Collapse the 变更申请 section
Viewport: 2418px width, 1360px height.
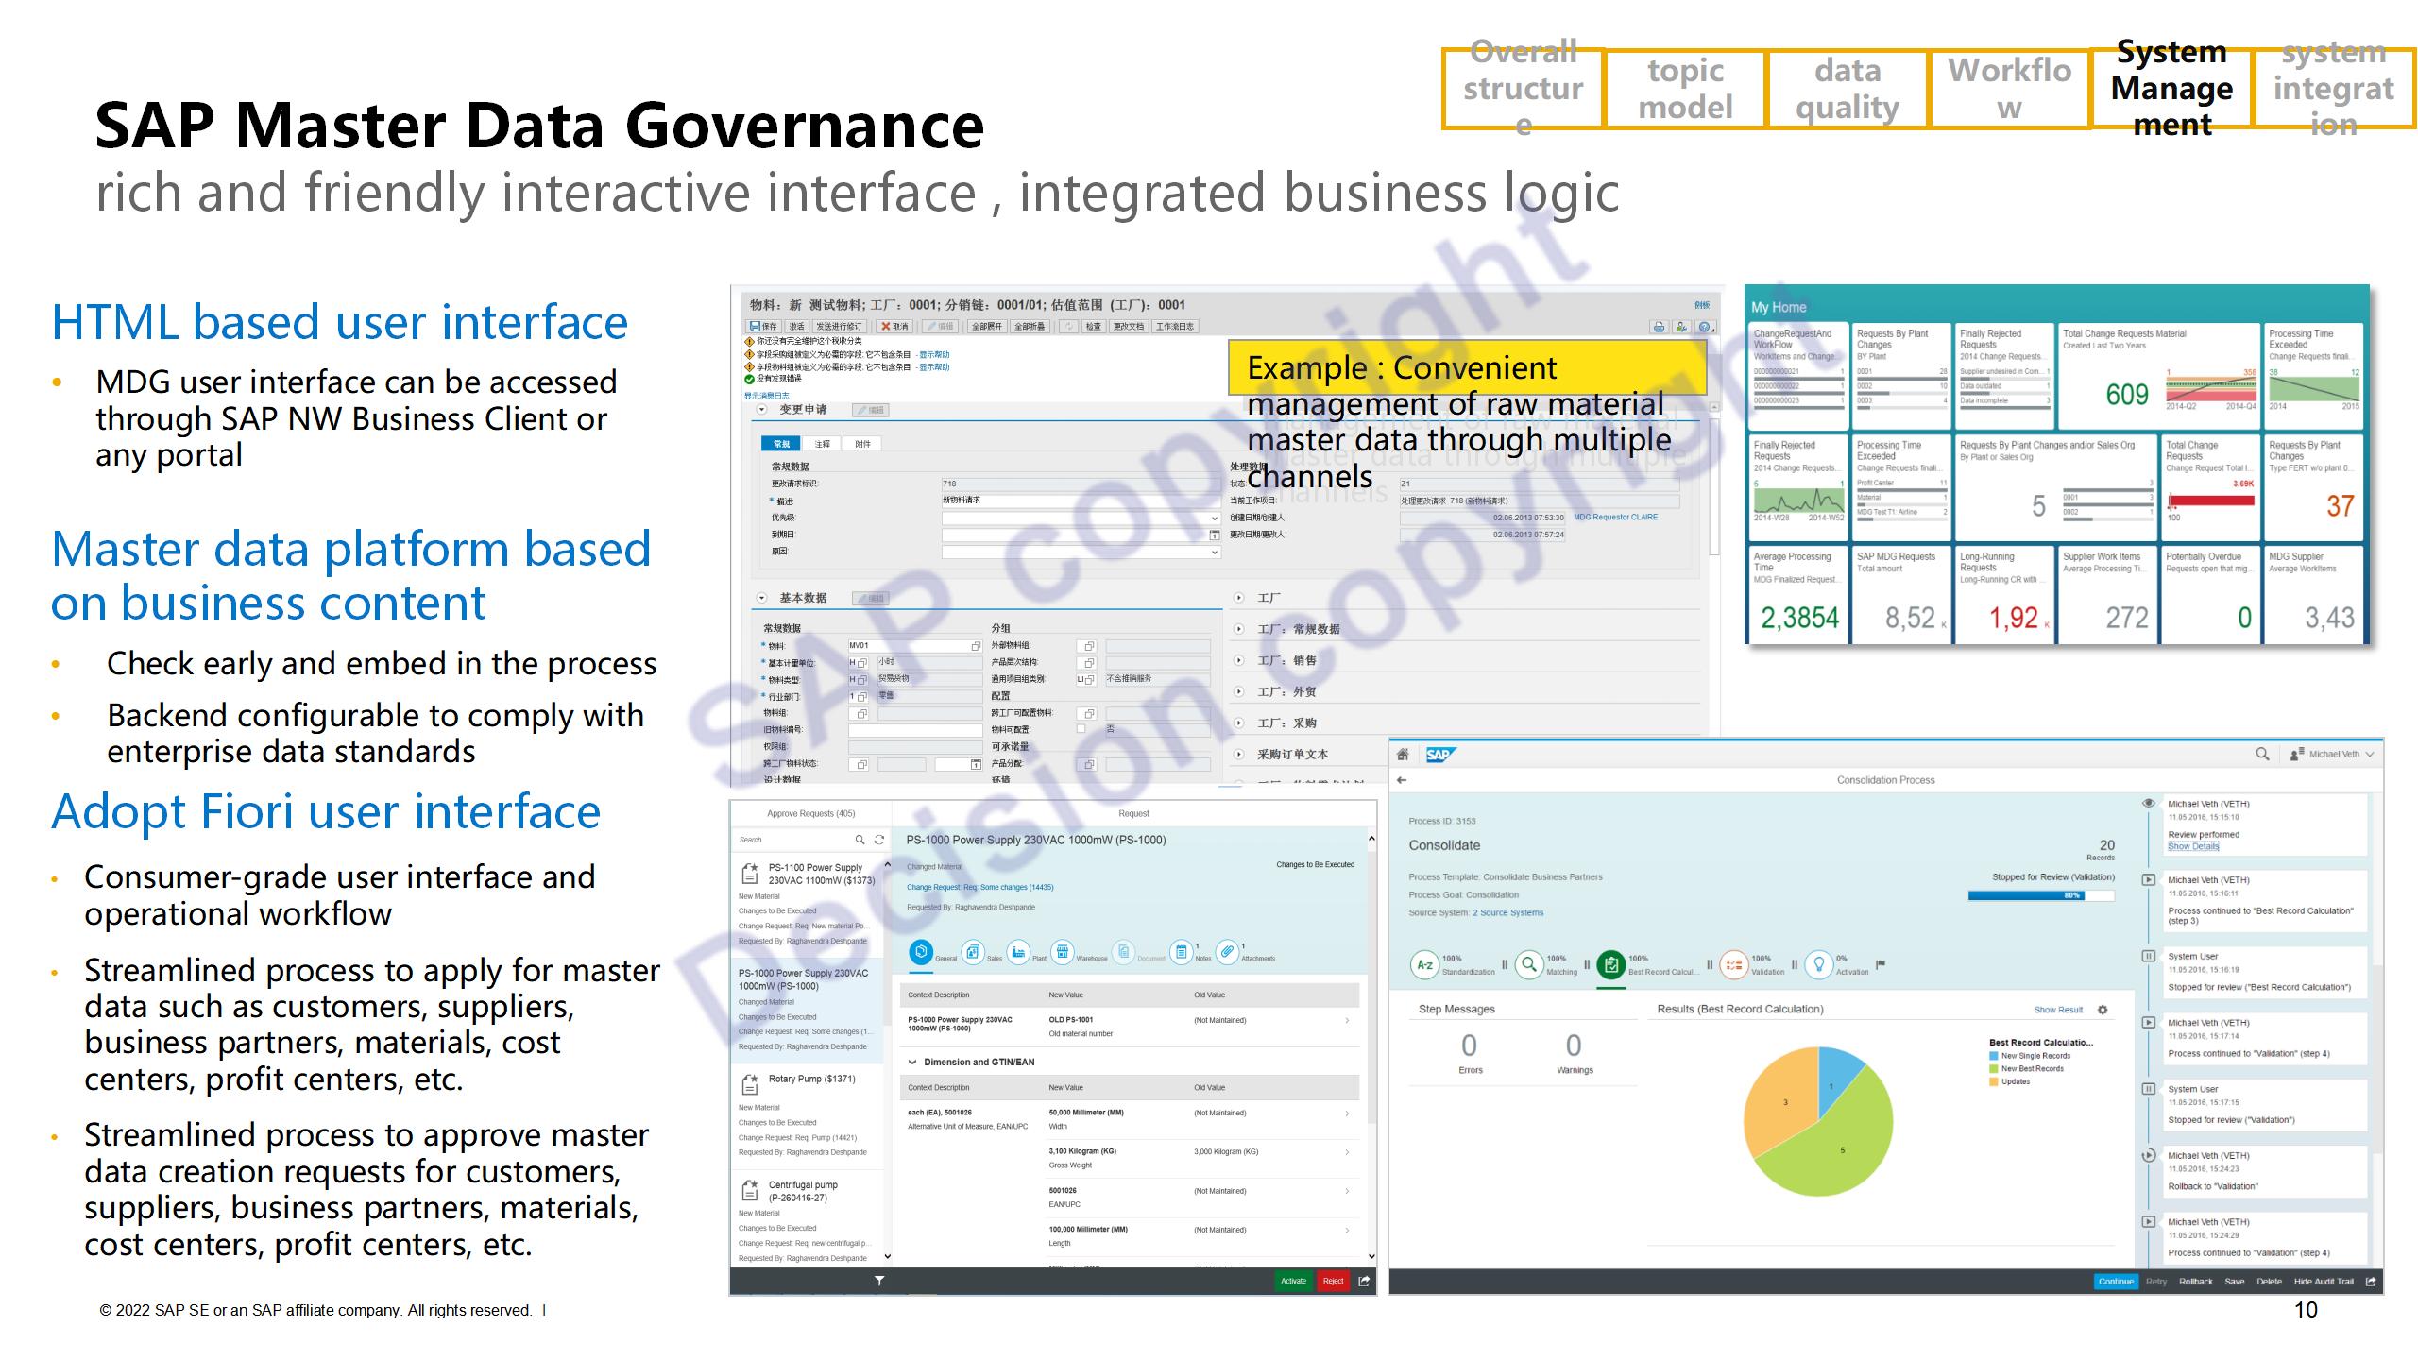(x=761, y=410)
